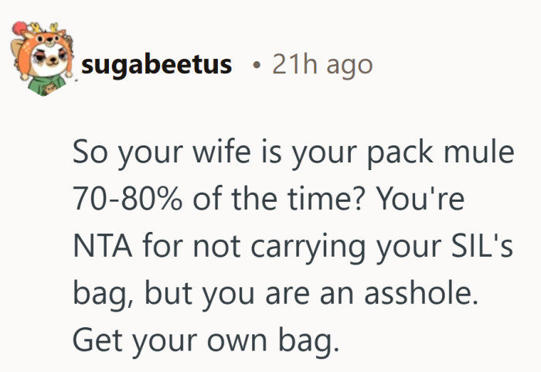Click the sentence "Get your own bag."
Image resolution: width=541 pixels, height=372 pixels.
[x=206, y=341]
